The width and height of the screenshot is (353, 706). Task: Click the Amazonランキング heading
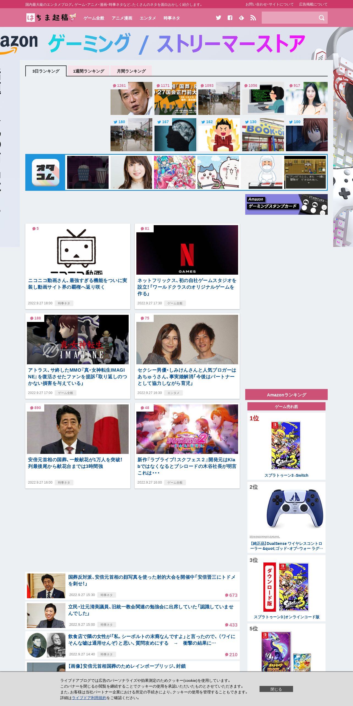click(286, 395)
